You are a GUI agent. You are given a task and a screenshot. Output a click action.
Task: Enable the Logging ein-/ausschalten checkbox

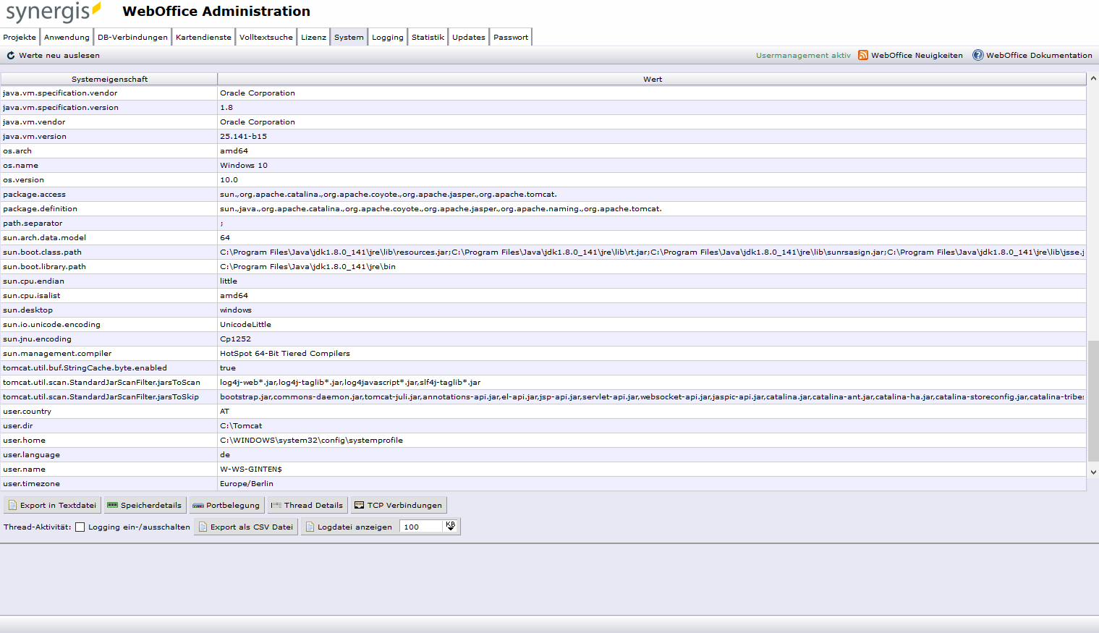80,526
